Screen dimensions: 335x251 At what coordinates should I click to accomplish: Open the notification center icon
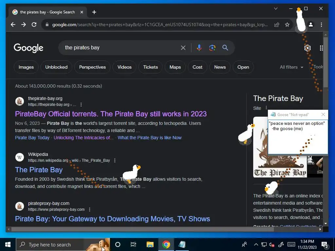[x=325, y=245]
